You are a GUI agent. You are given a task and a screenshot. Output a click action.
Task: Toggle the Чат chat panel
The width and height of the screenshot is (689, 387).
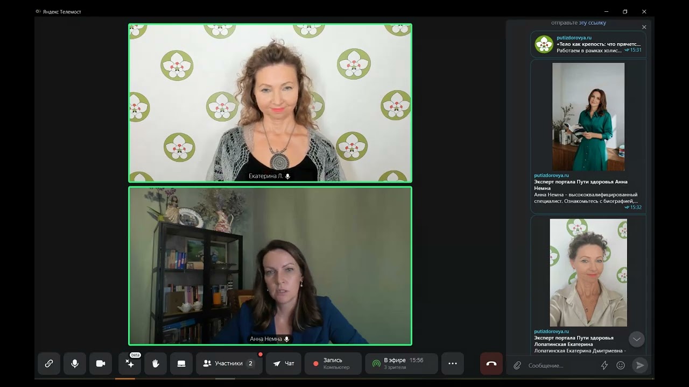pos(284,363)
